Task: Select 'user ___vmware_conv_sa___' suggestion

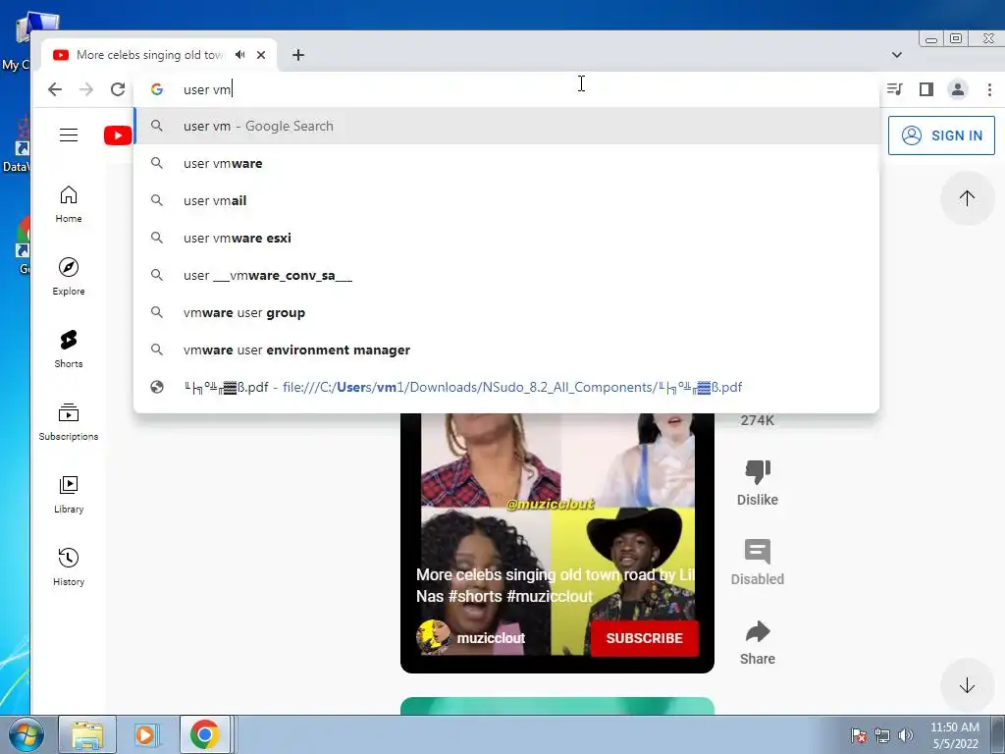Action: (506, 276)
